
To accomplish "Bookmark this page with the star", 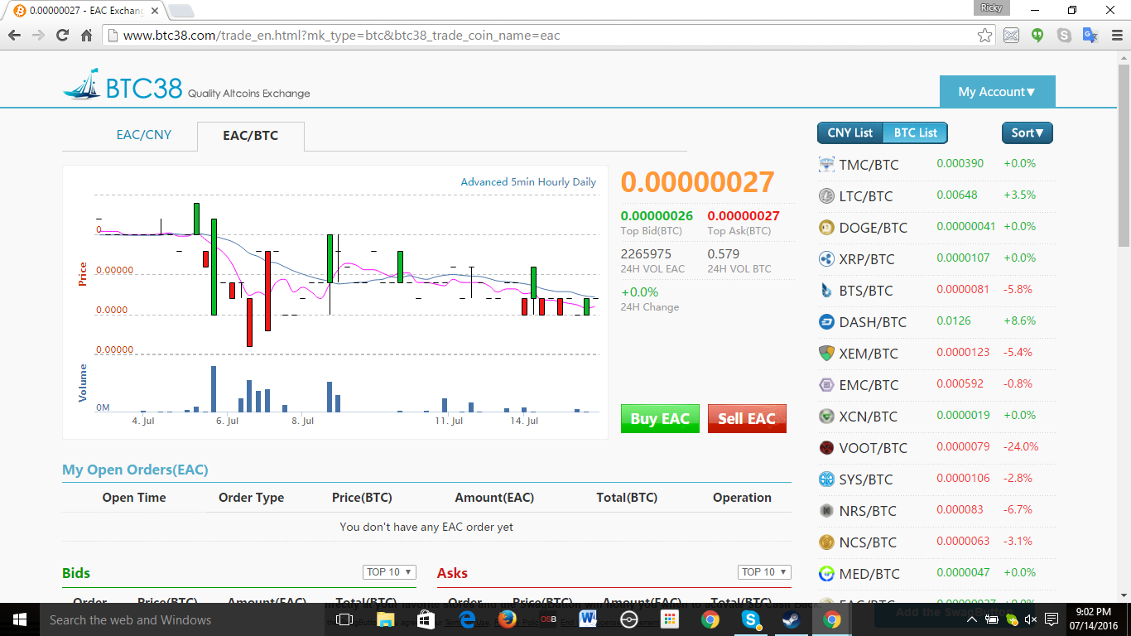I will click(984, 36).
